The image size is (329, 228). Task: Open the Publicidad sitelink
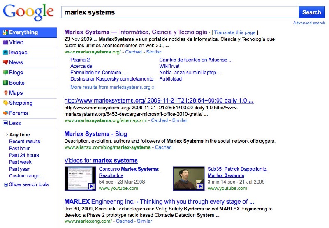170,79
